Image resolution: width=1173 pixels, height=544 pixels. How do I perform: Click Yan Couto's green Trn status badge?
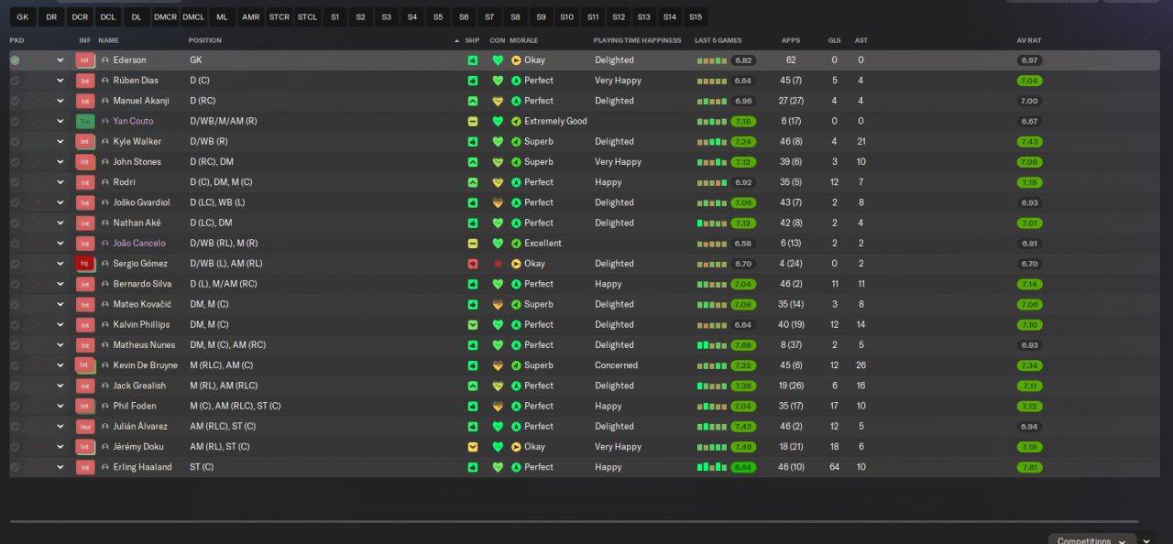tap(85, 121)
